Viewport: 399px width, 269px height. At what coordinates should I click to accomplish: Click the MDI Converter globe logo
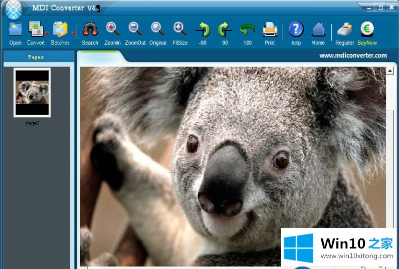[13, 10]
